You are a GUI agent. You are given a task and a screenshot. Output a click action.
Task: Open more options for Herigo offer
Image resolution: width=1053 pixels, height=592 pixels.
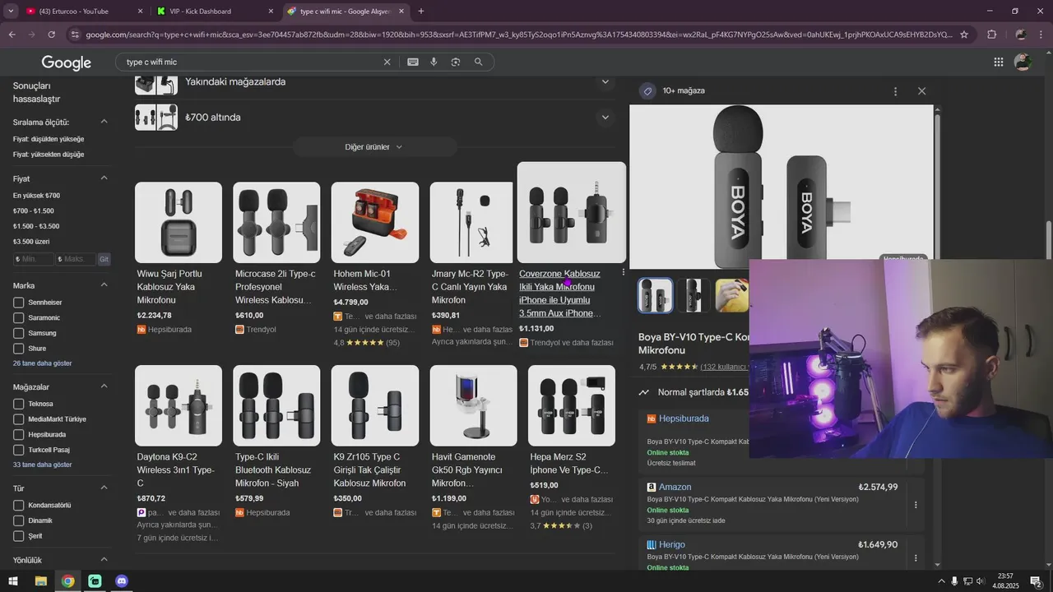[x=916, y=558]
